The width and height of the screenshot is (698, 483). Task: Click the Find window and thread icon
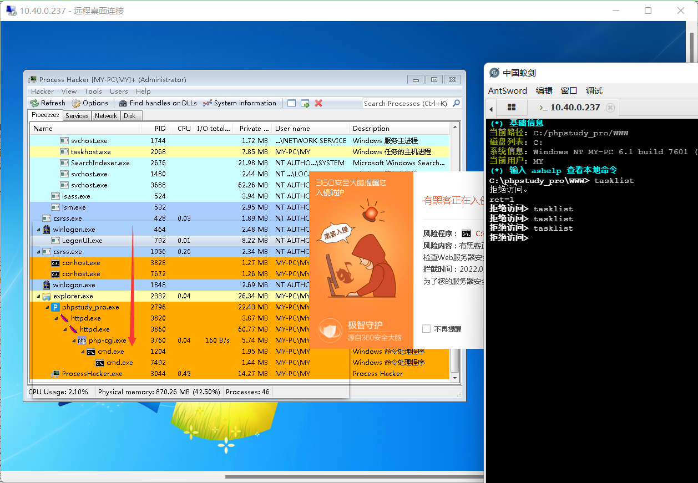pyautogui.click(x=305, y=103)
